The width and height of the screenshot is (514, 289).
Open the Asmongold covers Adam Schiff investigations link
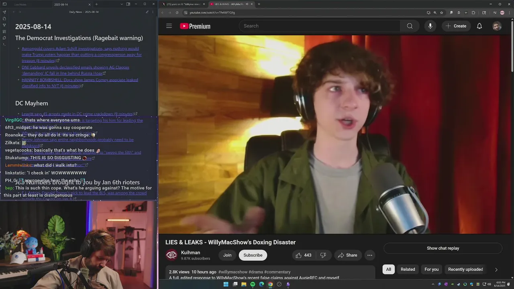[82, 55]
